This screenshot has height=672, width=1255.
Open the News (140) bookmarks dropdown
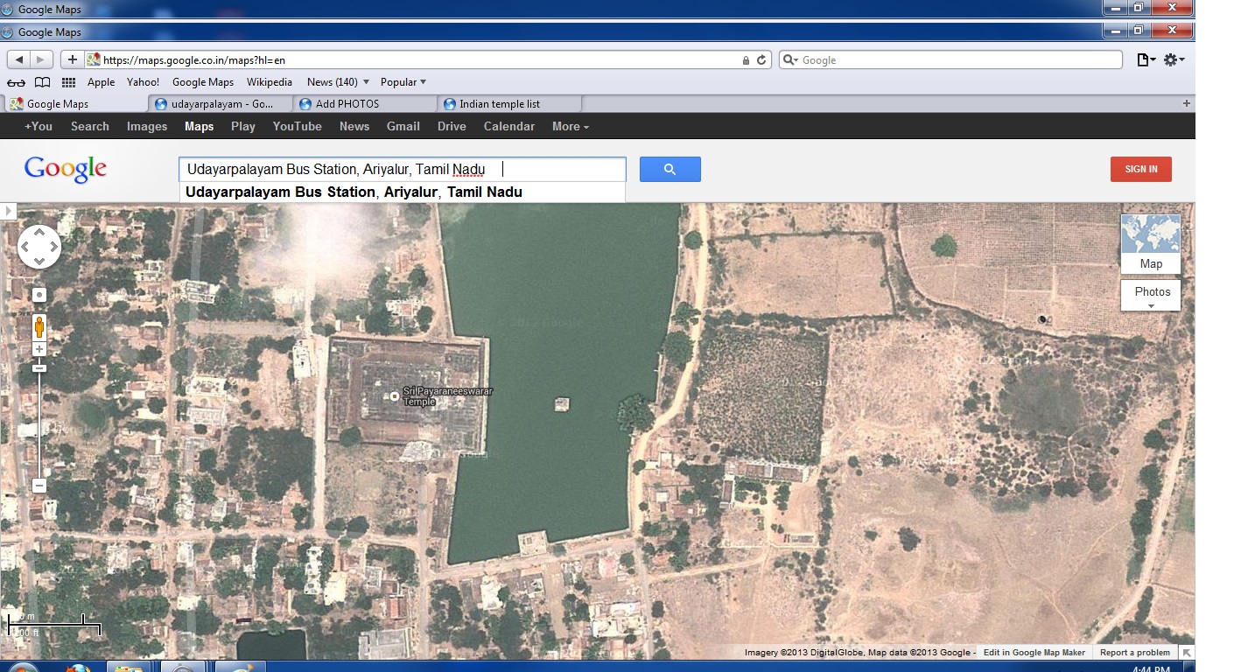(338, 82)
